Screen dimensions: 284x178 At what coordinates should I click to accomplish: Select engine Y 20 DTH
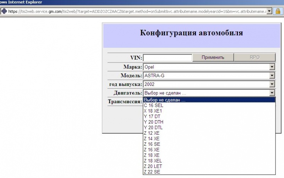(209, 122)
